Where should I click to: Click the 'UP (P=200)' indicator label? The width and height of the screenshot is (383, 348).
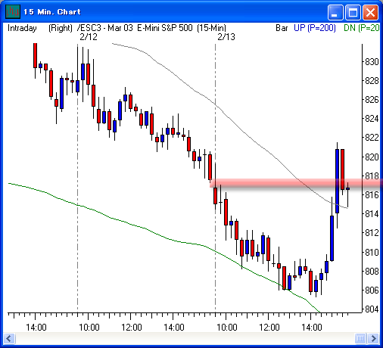[x=315, y=28]
